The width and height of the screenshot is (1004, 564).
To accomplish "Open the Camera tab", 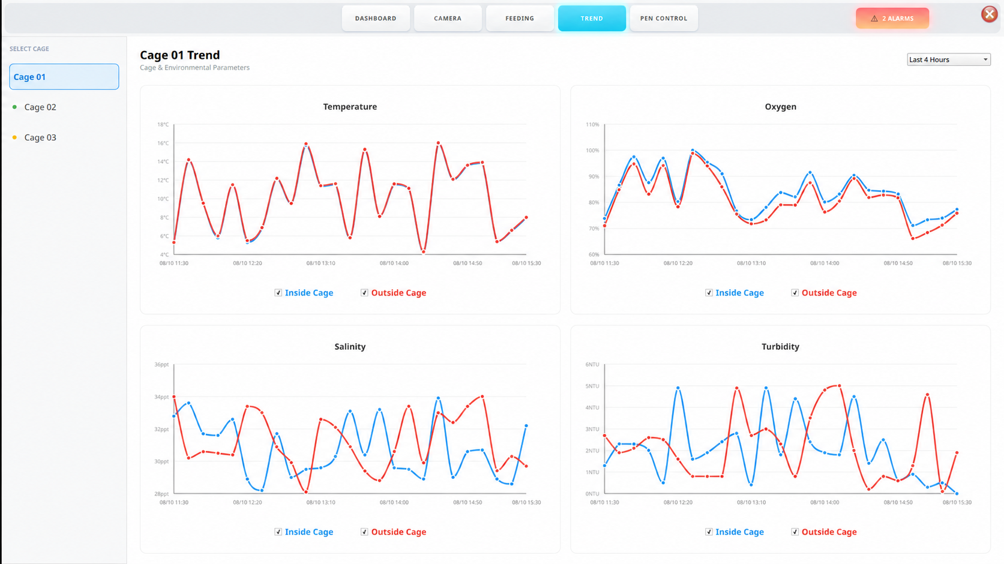I will [x=448, y=19].
